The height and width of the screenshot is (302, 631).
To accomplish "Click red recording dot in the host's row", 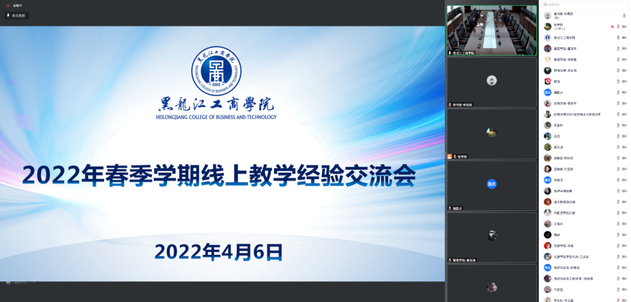I will 612,27.
